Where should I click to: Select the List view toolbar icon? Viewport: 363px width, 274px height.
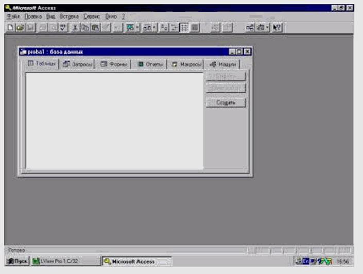(184, 28)
